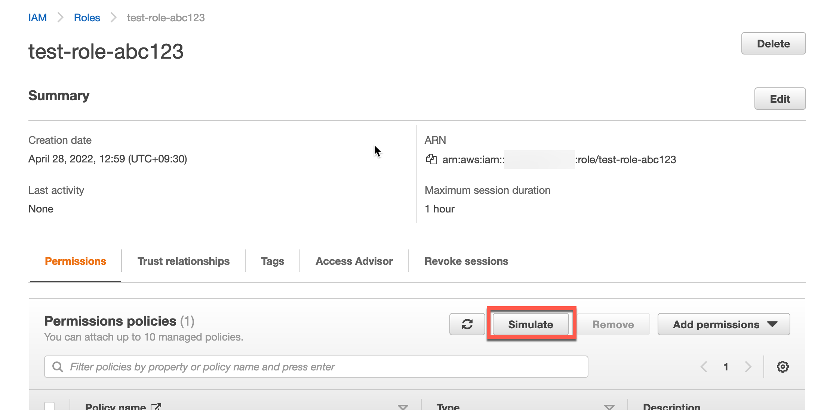The image size is (818, 410).
Task: Sort by Type column arrow
Action: (x=609, y=407)
